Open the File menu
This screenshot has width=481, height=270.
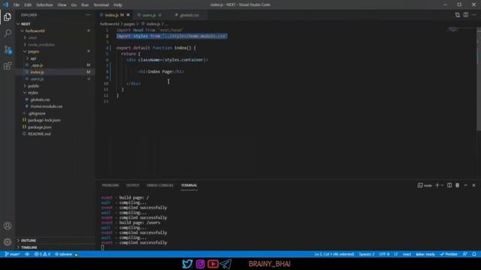17,5
